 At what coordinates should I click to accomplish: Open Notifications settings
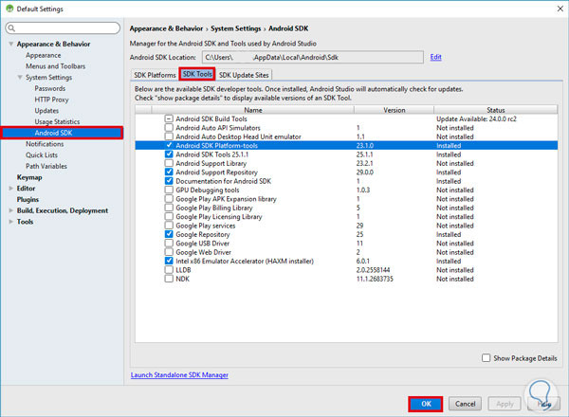(x=45, y=144)
